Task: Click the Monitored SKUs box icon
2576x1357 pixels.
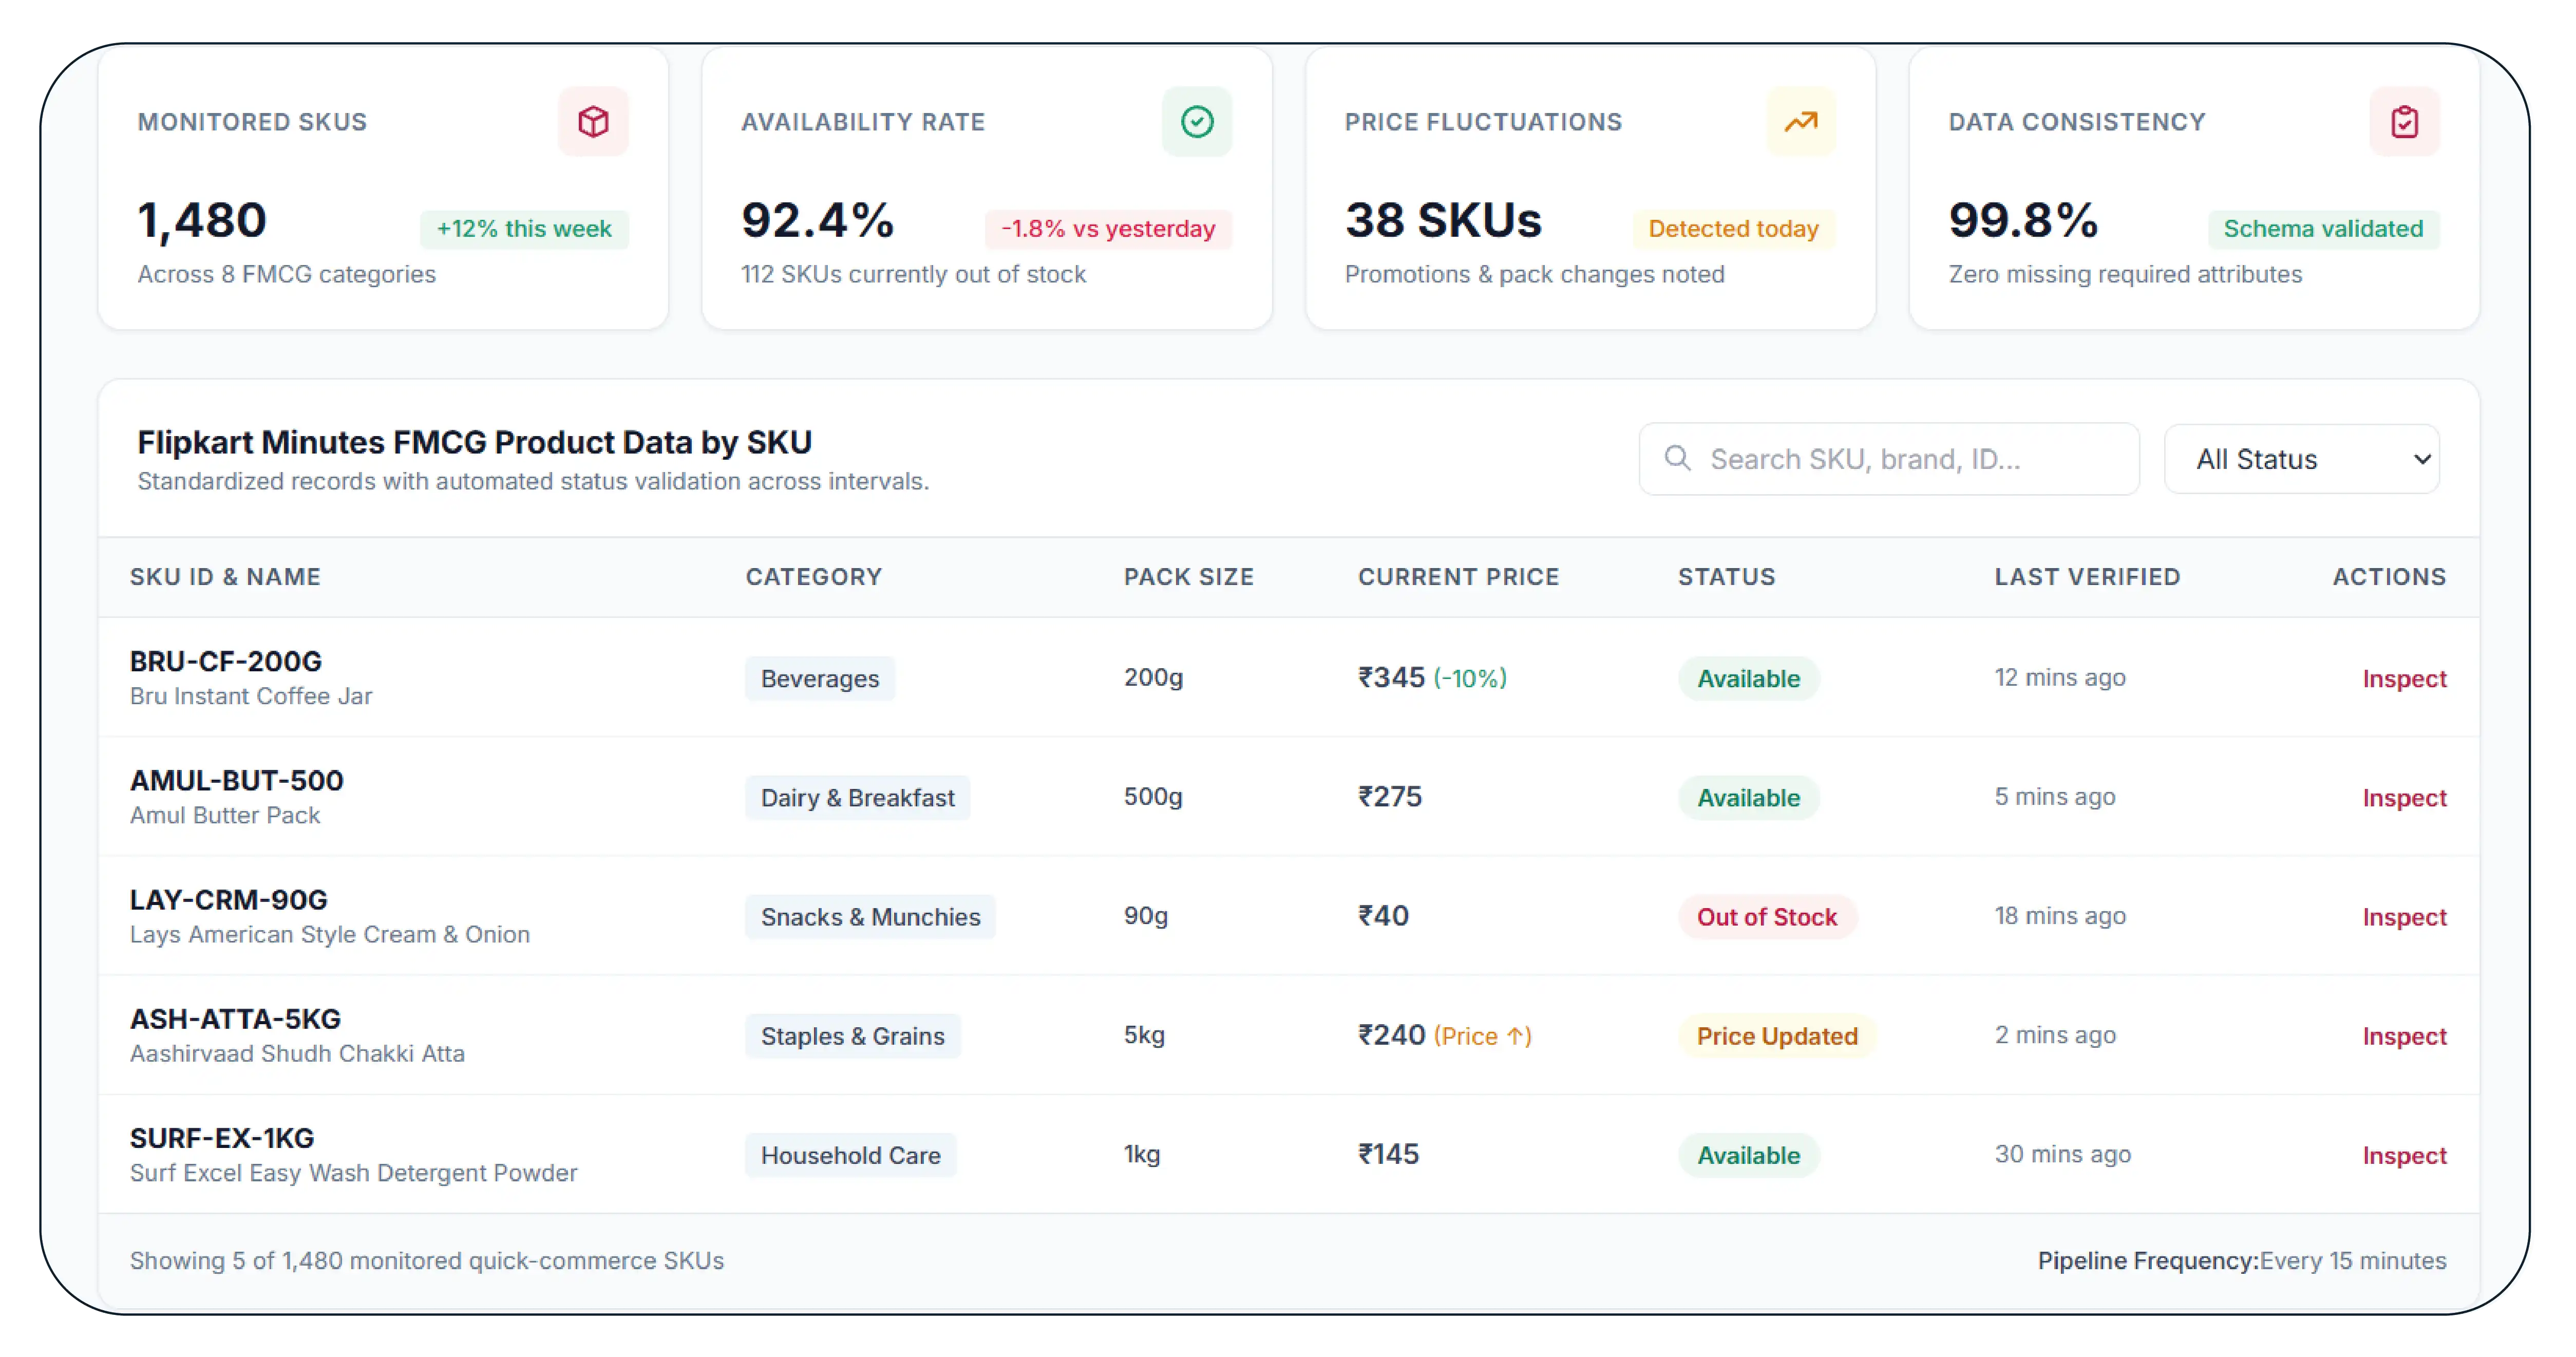Action: [x=593, y=122]
